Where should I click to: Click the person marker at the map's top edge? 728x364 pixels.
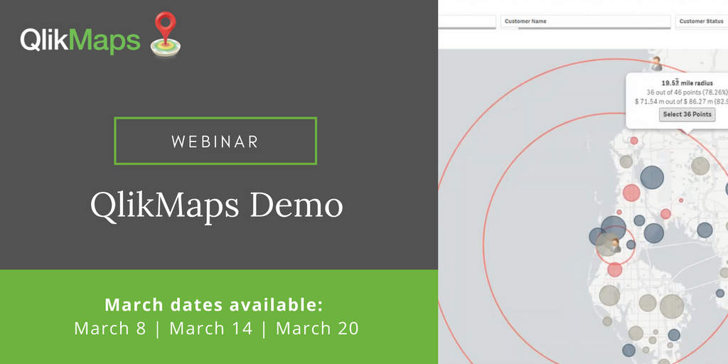656,63
